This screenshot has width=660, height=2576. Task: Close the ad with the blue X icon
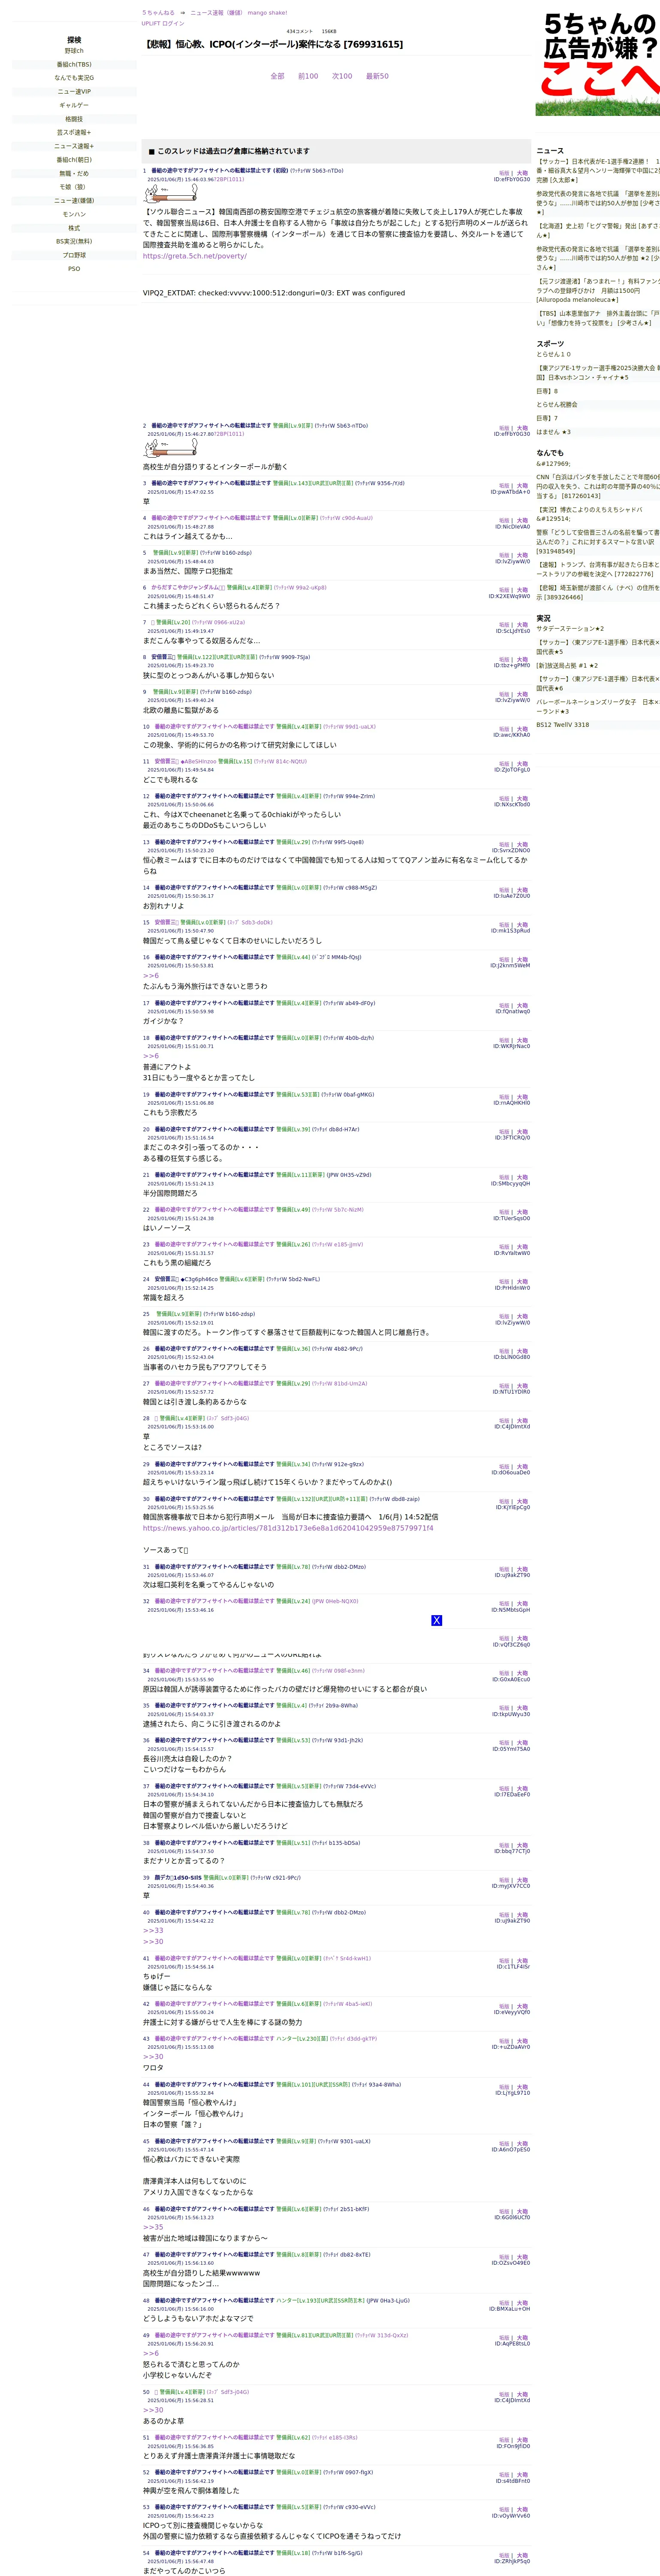point(436,1620)
